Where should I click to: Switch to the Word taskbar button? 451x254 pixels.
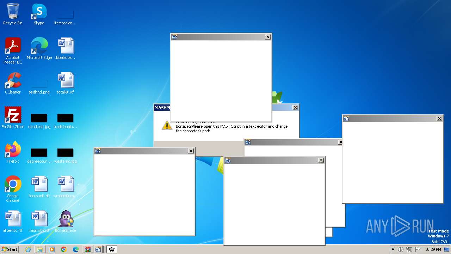(99, 249)
